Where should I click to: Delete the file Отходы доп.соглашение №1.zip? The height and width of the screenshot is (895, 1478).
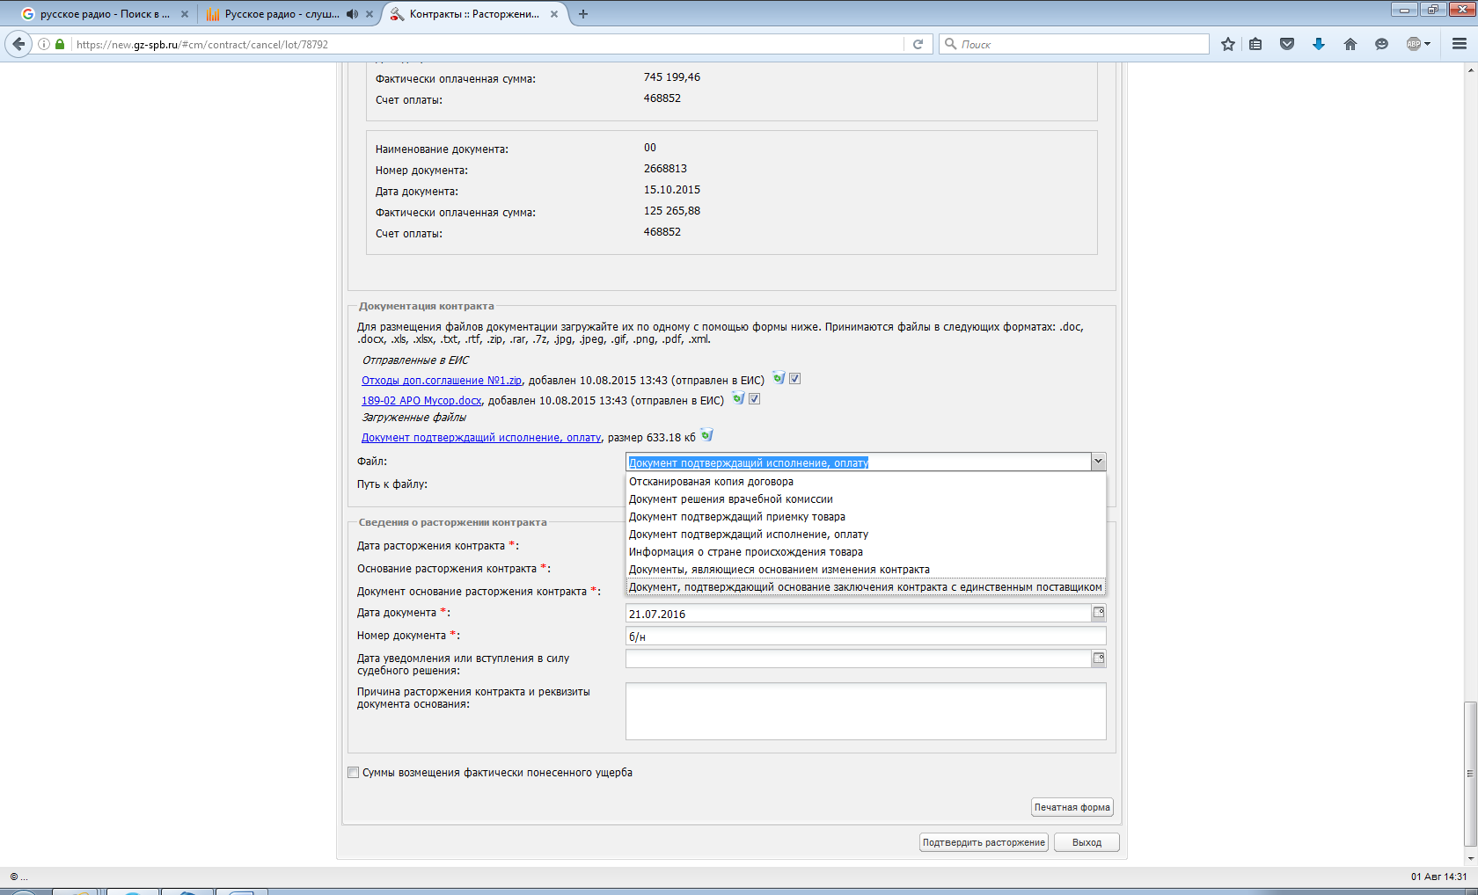(x=779, y=378)
